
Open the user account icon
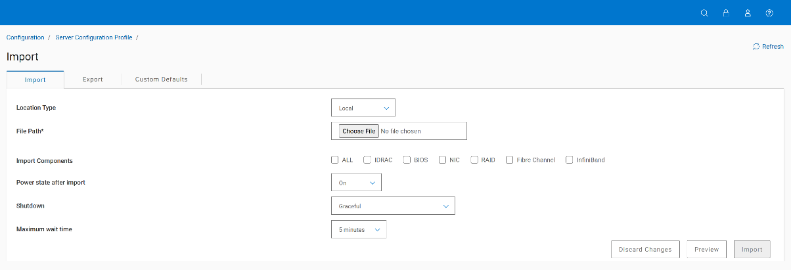[748, 12]
